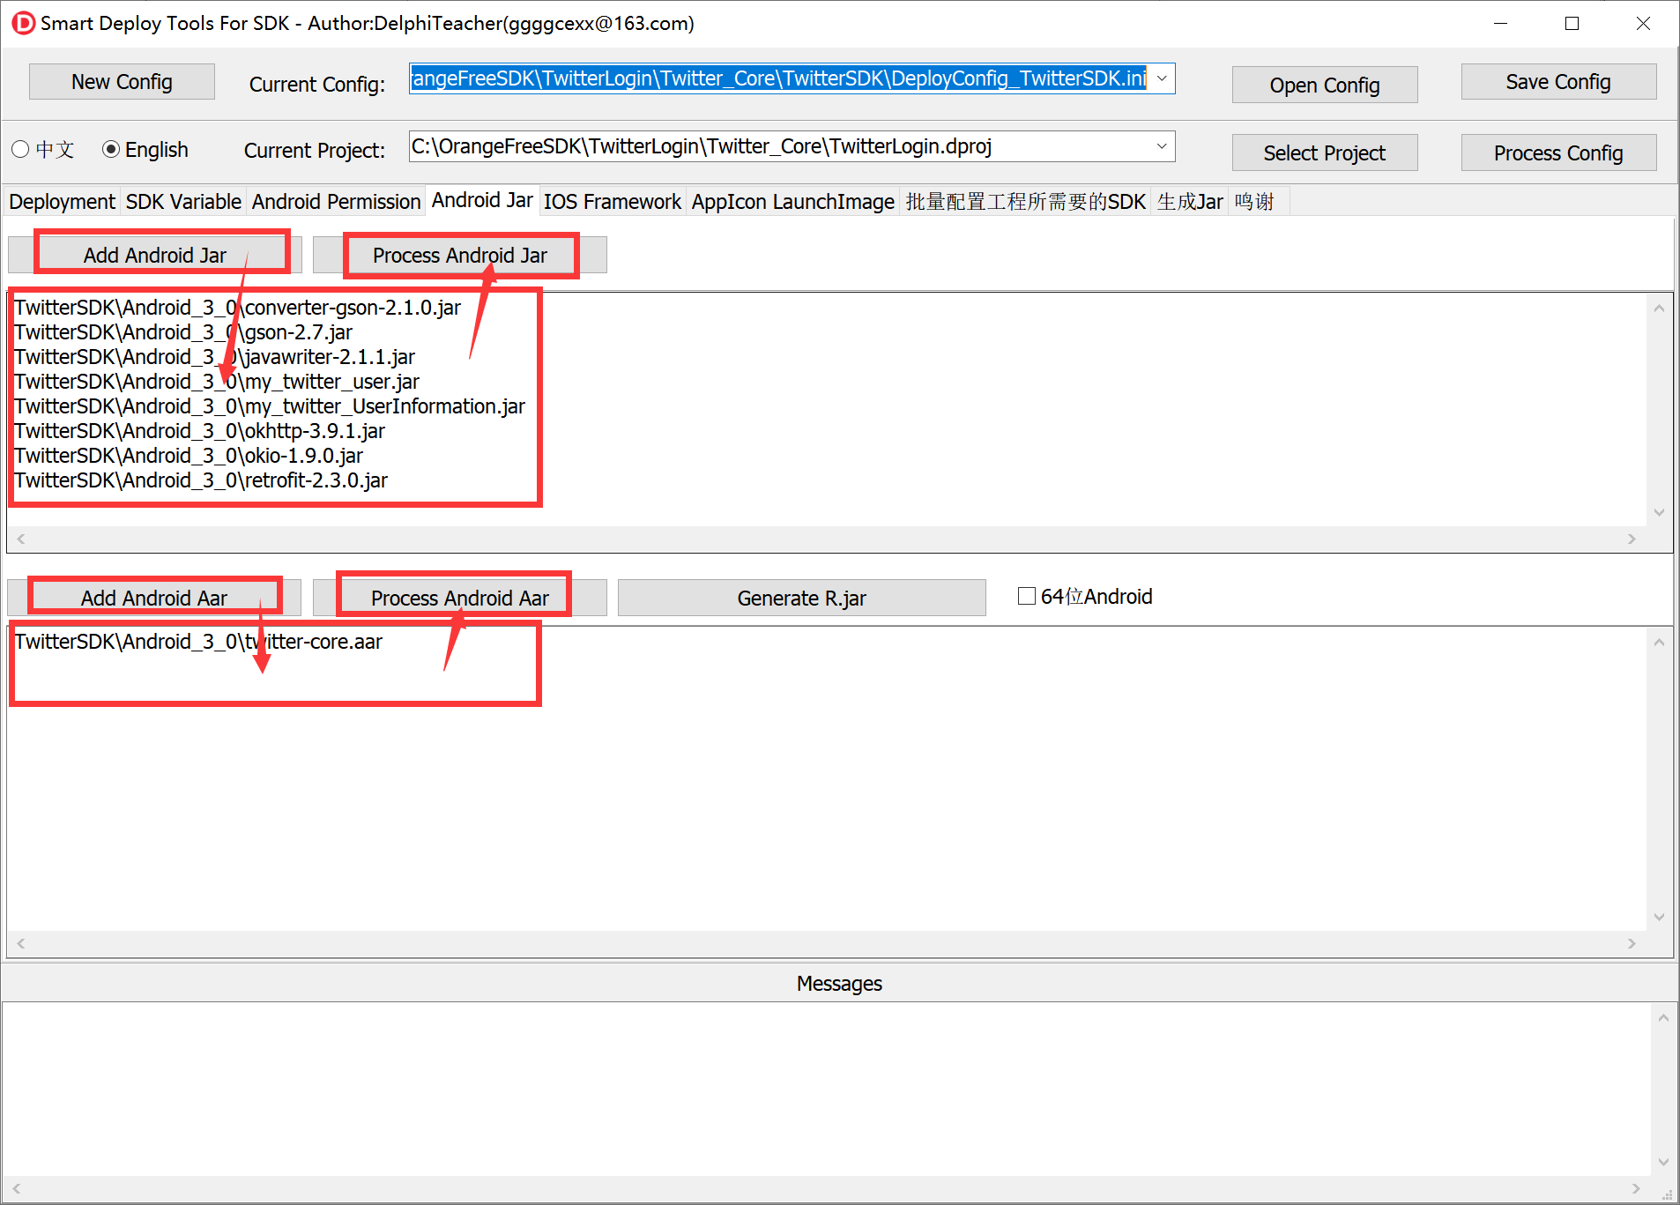Screen dimensions: 1680x1205
Task: Enable the 64位Android checkbox
Action: click(x=1027, y=597)
